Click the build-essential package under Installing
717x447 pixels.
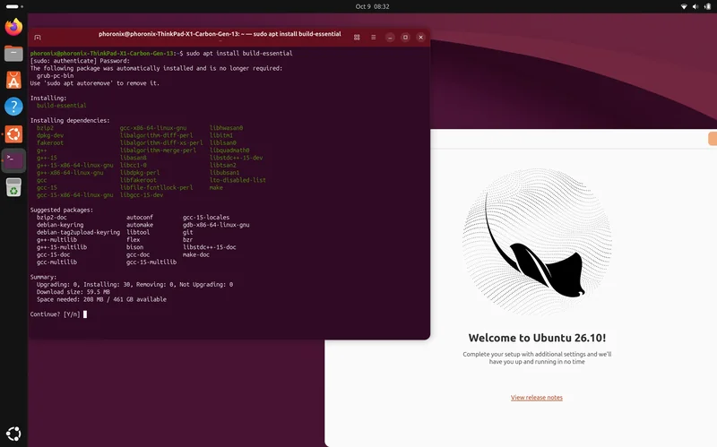[61, 106]
